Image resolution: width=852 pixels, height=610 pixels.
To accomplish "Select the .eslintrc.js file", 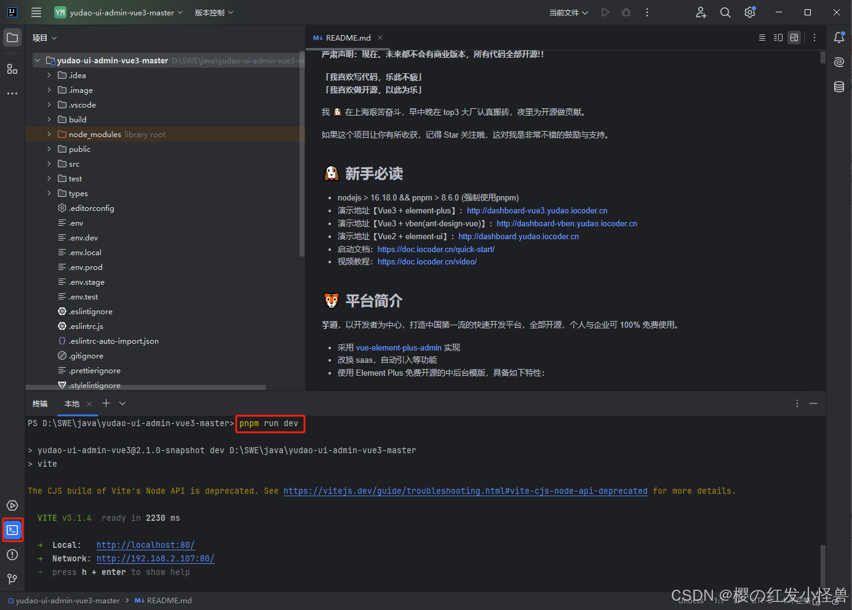I will [86, 326].
